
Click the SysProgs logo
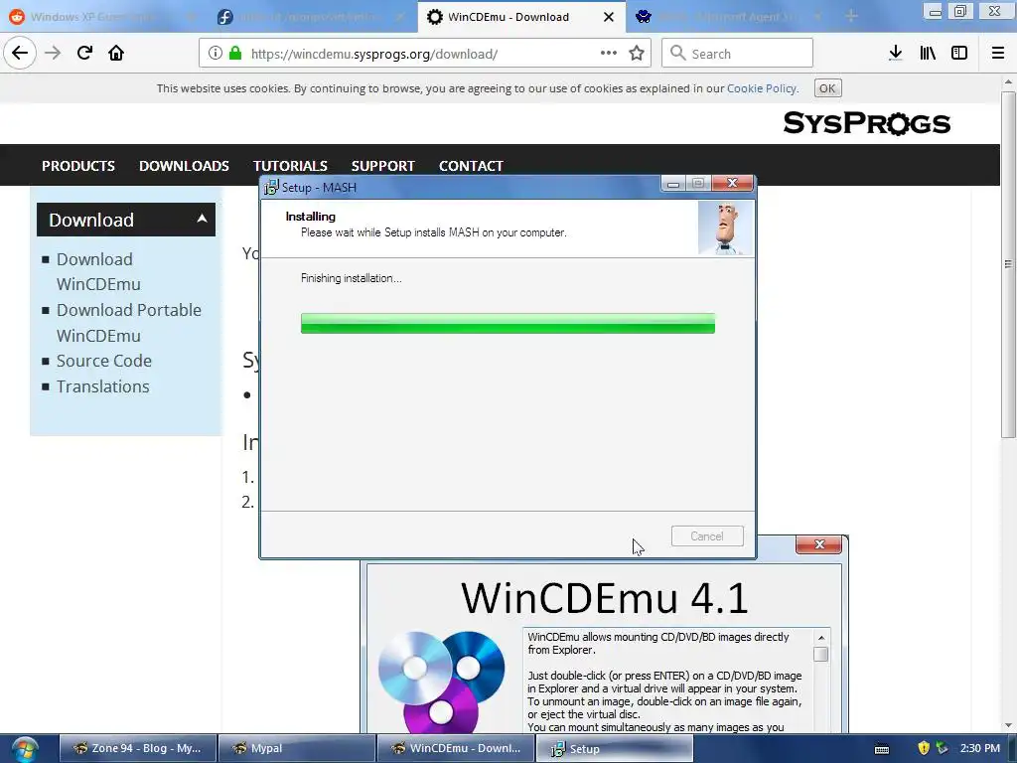tap(866, 122)
